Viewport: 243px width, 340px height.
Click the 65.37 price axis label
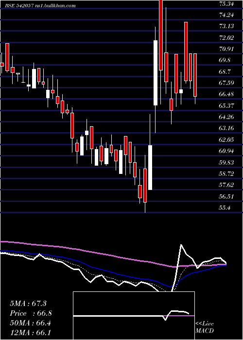pos(226,106)
